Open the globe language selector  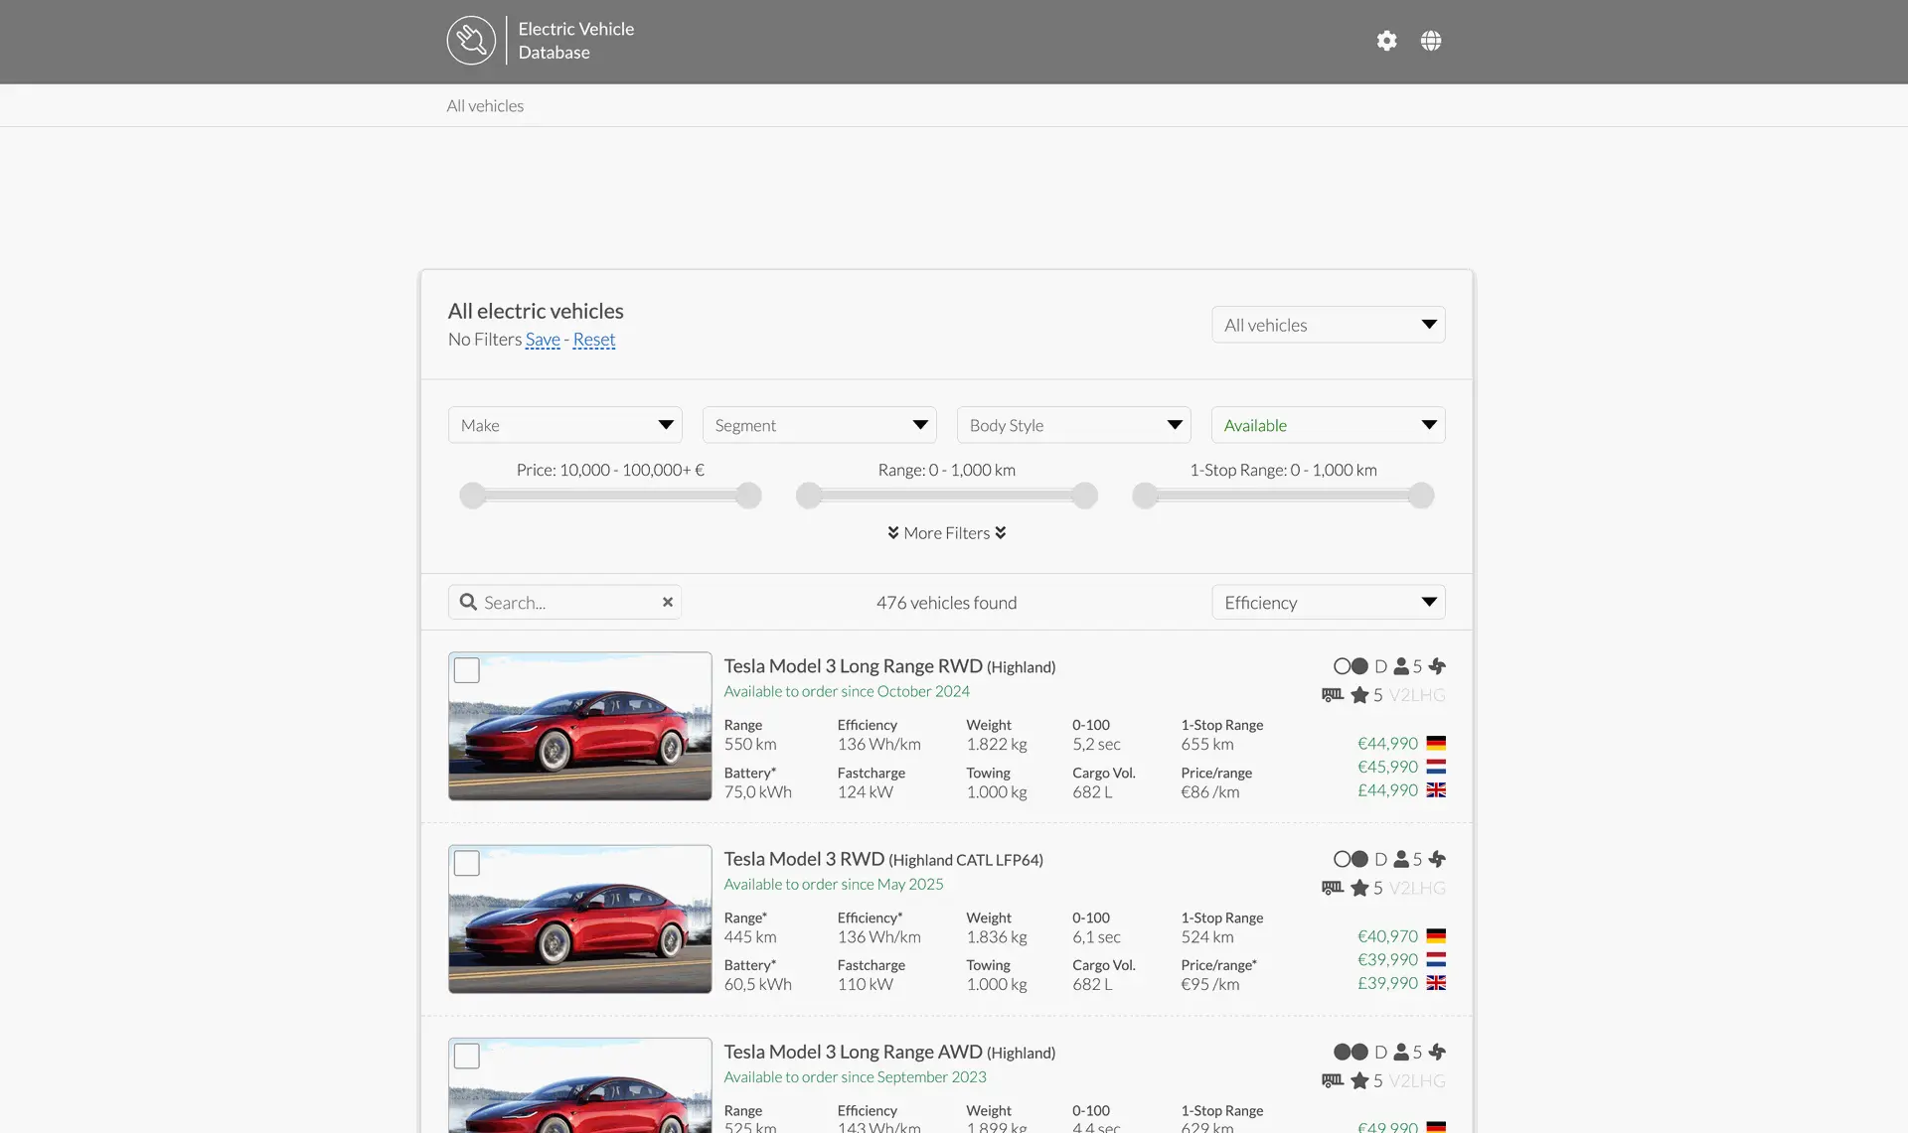click(1431, 41)
